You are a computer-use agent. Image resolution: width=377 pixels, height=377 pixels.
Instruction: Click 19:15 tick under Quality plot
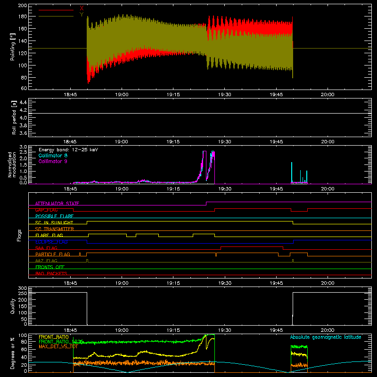tap(173, 330)
